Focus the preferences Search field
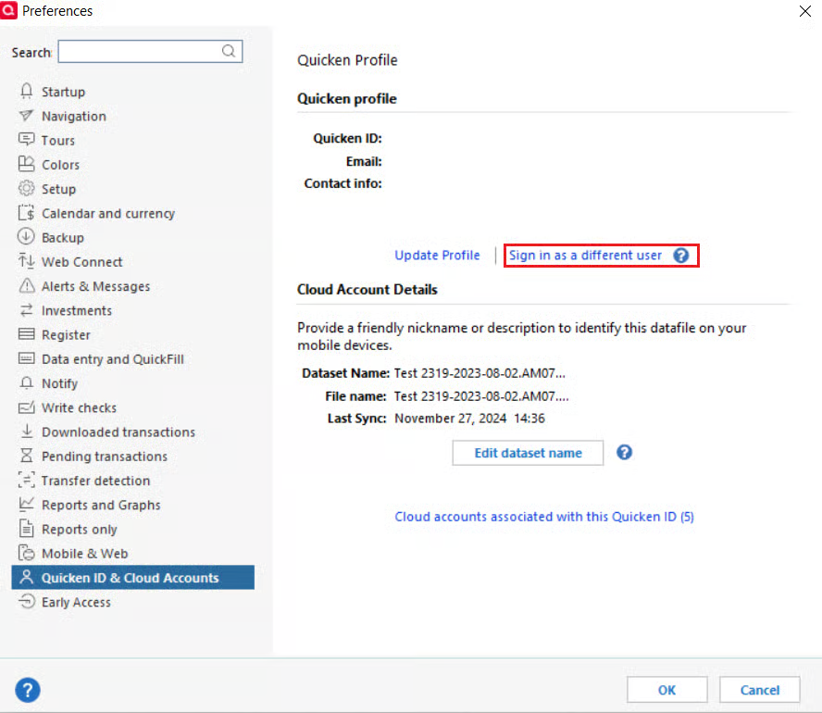Image resolution: width=822 pixels, height=713 pixels. (x=150, y=51)
